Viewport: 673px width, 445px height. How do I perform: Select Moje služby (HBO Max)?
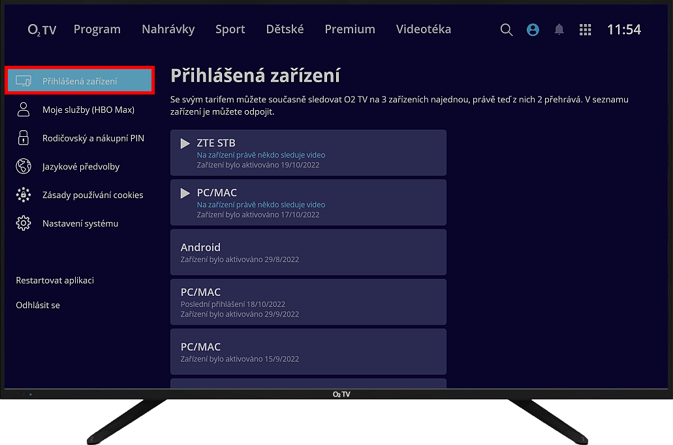pos(88,109)
